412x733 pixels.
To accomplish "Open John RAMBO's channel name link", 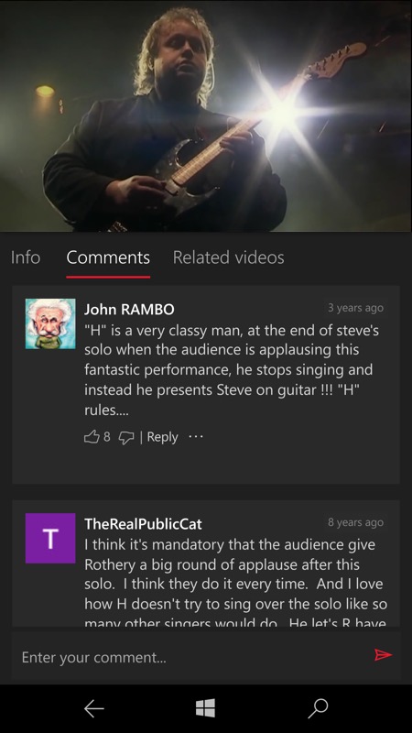I will coord(129,309).
